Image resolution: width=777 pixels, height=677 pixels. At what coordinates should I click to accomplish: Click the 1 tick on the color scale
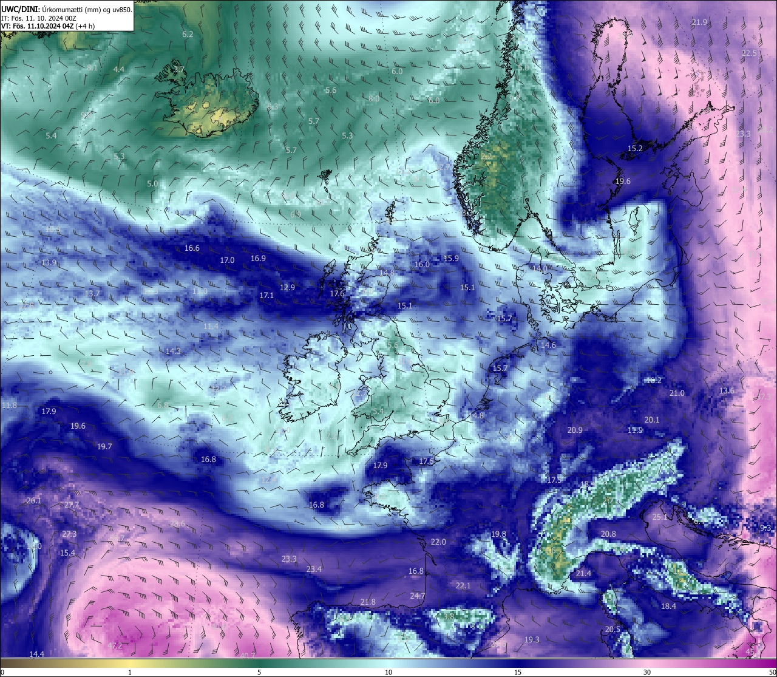[130, 672]
